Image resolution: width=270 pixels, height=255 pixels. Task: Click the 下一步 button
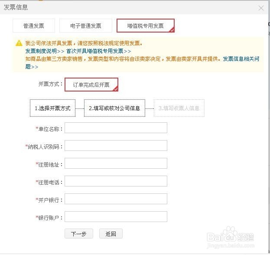click(x=79, y=234)
